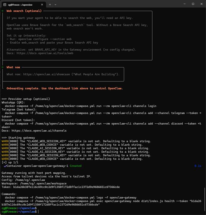
Task: Click the 0.1s container timing text
Action: 198,166
